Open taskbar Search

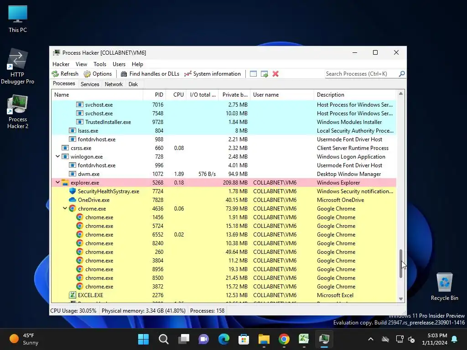(x=164, y=339)
